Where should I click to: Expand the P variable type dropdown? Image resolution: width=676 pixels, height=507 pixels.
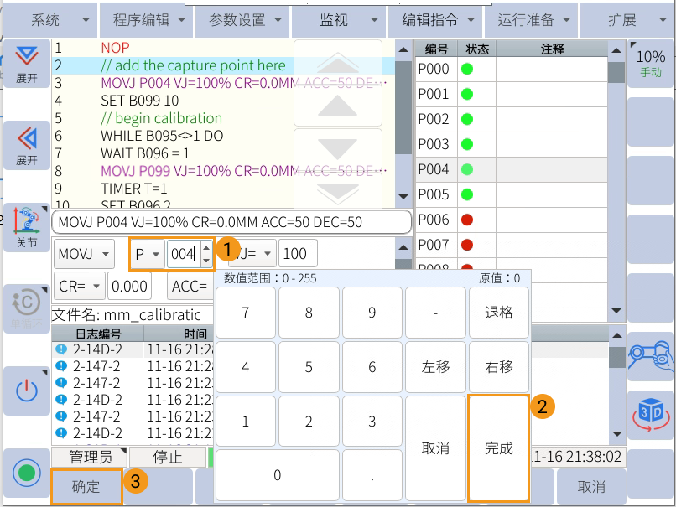[148, 254]
